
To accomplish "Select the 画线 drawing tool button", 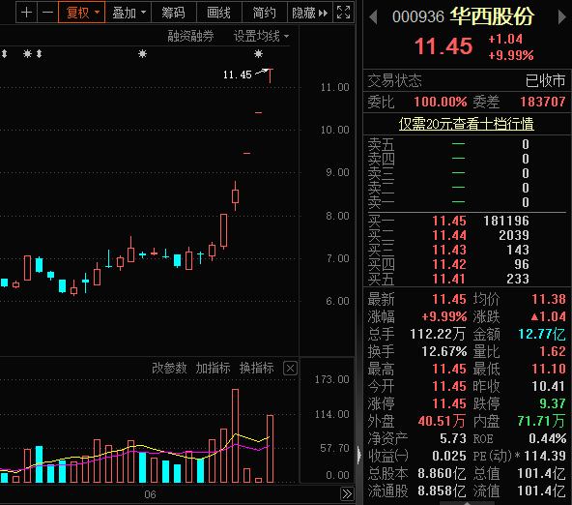I will [x=219, y=13].
